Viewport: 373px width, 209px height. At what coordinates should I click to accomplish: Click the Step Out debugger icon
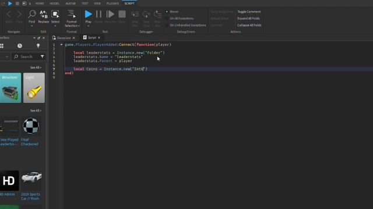[157, 14]
